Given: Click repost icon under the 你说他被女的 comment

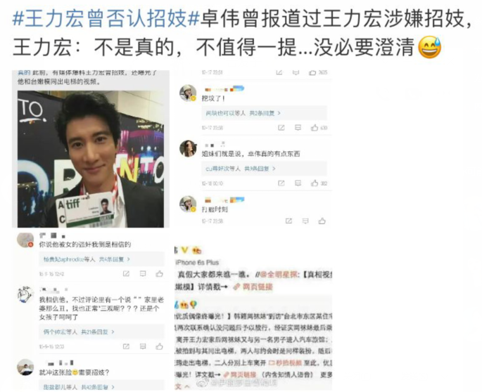Looking at the screenshot, I should pyautogui.click(x=126, y=273).
